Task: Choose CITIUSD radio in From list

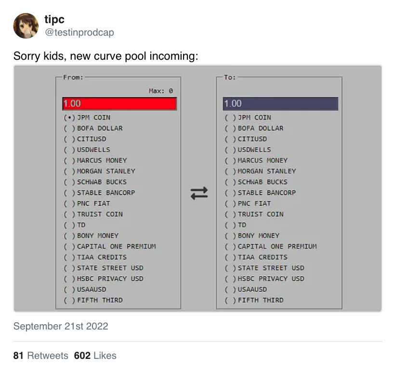Action: click(69, 139)
